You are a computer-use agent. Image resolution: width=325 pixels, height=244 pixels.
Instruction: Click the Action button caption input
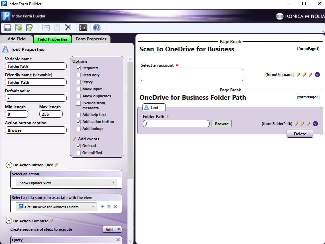point(36,130)
